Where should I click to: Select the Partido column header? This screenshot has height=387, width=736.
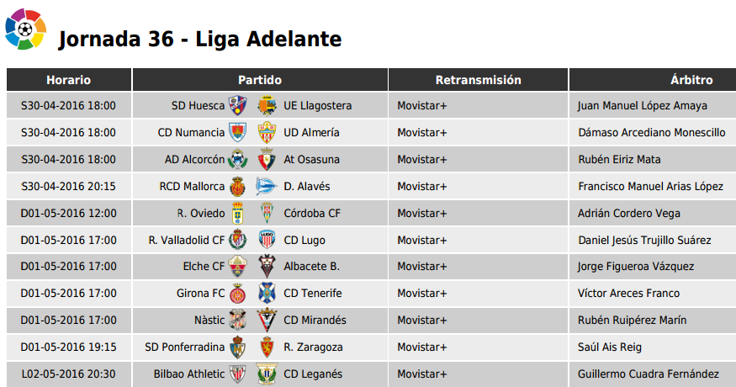(x=260, y=80)
